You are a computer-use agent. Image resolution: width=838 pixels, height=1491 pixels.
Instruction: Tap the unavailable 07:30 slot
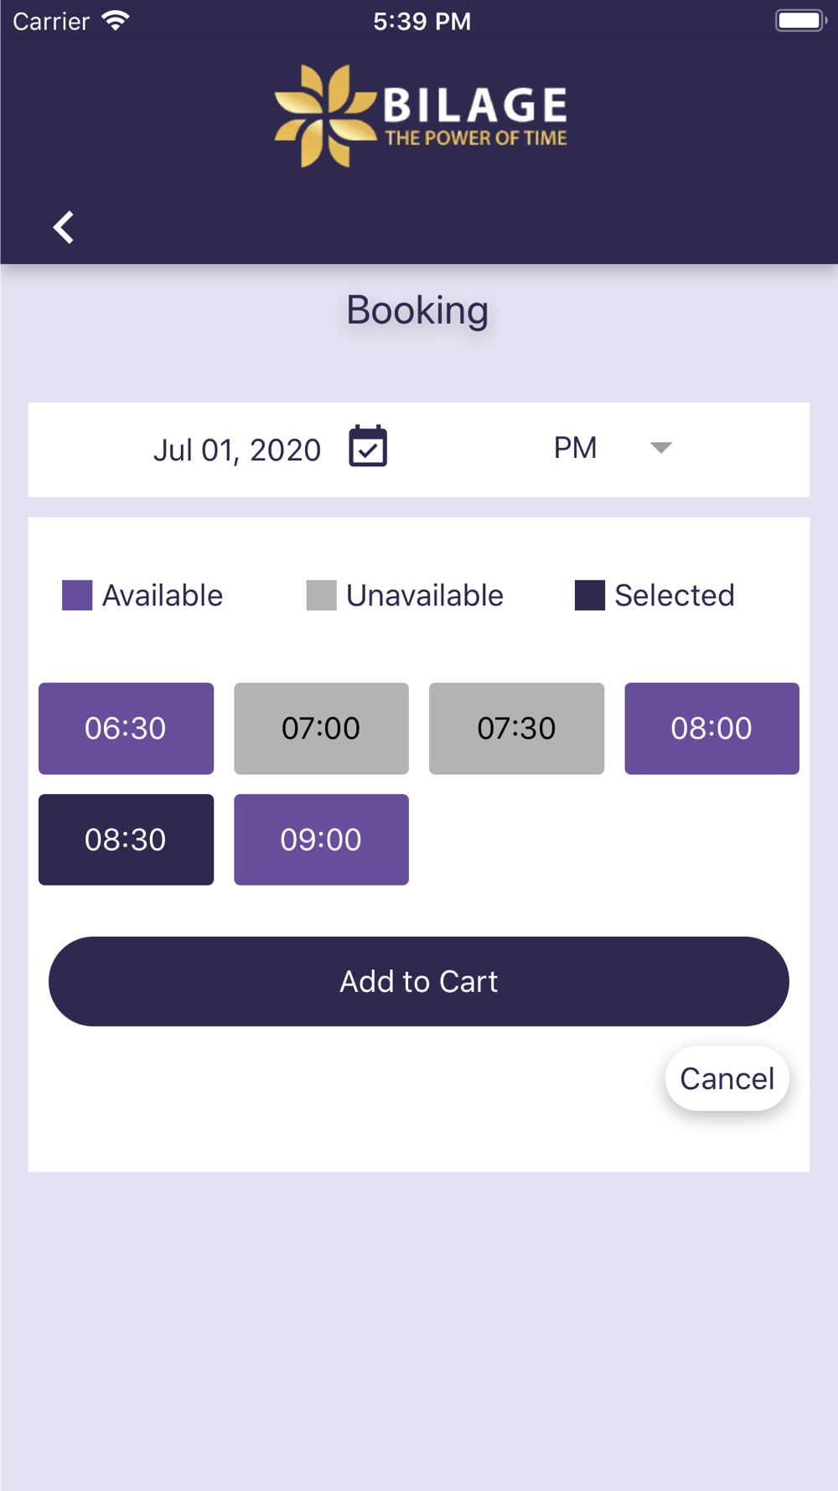pos(516,728)
